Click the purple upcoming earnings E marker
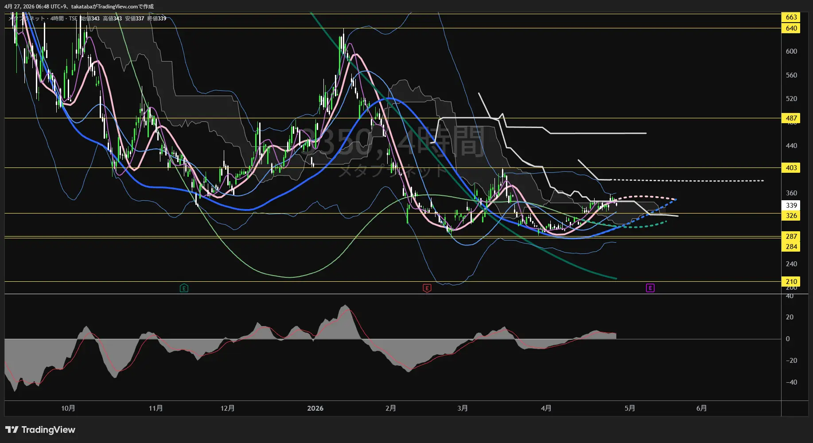 650,288
